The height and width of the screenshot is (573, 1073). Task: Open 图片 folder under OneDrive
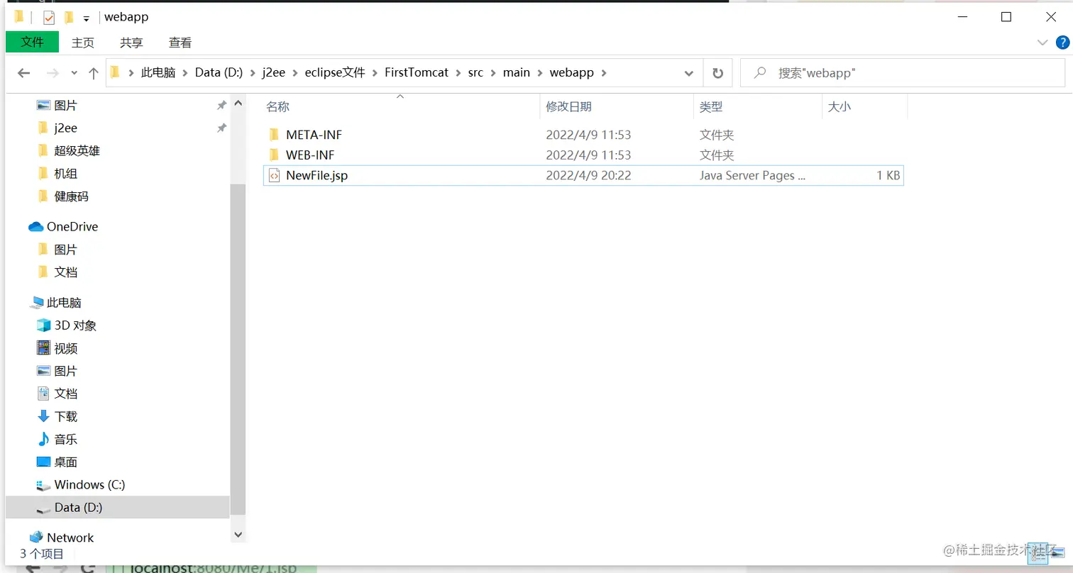point(65,250)
